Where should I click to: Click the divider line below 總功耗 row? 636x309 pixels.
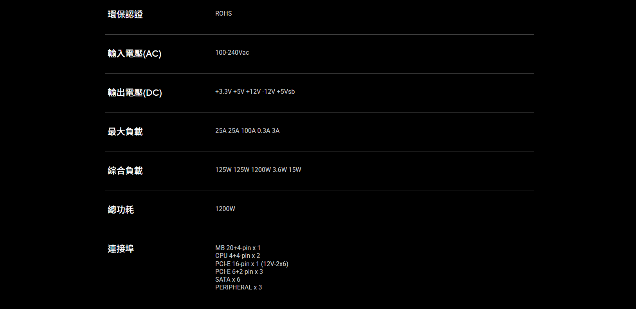tap(319, 230)
